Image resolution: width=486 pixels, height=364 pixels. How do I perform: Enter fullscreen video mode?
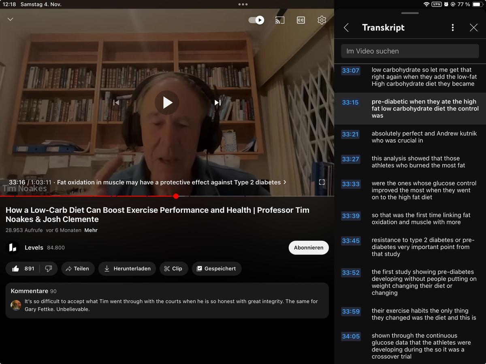point(322,182)
